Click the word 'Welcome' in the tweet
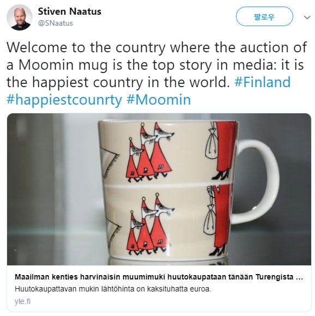 pos(37,47)
